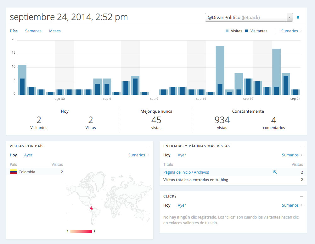Click the Visitas legend light-blue square
315x244 pixels.
click(227, 31)
